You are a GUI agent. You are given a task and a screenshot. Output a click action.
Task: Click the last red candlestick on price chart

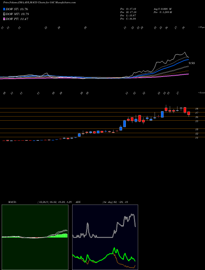(x=189, y=113)
